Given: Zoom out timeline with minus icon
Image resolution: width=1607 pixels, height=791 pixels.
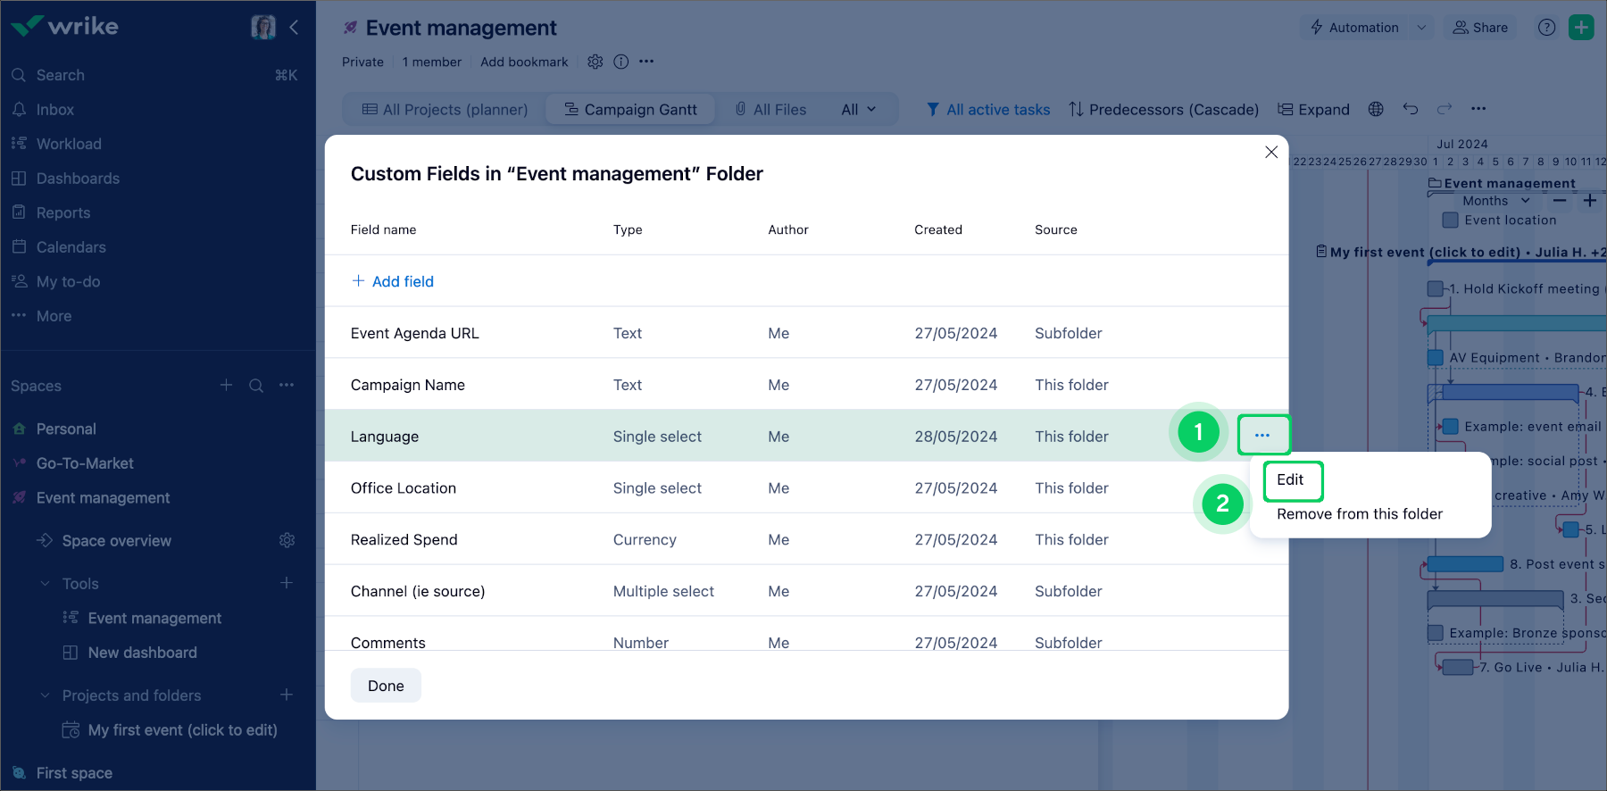Looking at the screenshot, I should coord(1560,201).
